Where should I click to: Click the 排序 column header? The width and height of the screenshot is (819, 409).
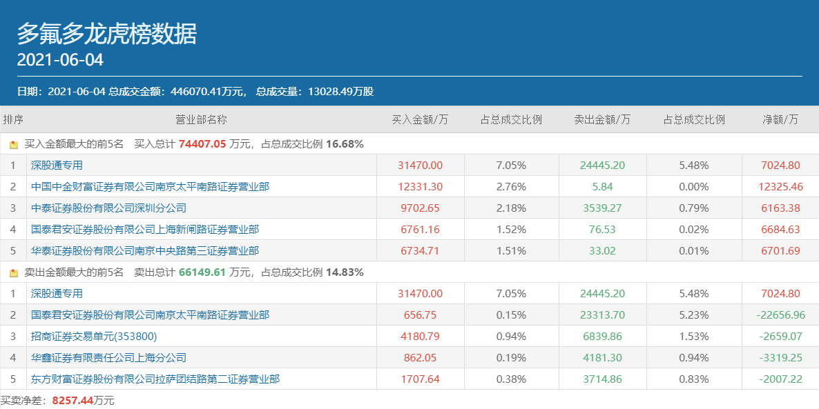point(13,120)
